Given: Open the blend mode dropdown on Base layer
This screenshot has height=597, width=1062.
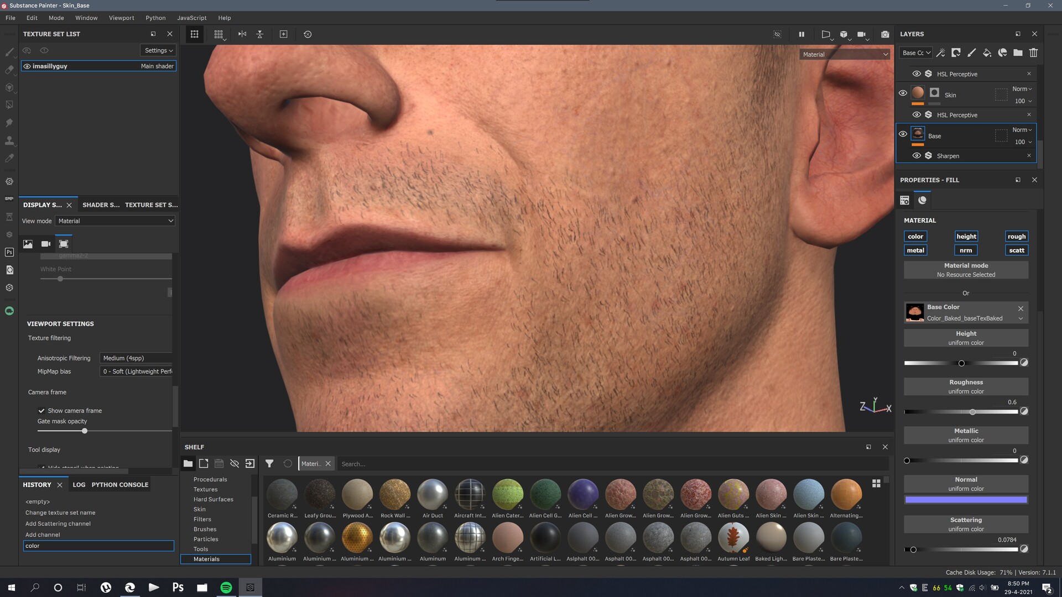Looking at the screenshot, I should click(x=1021, y=129).
